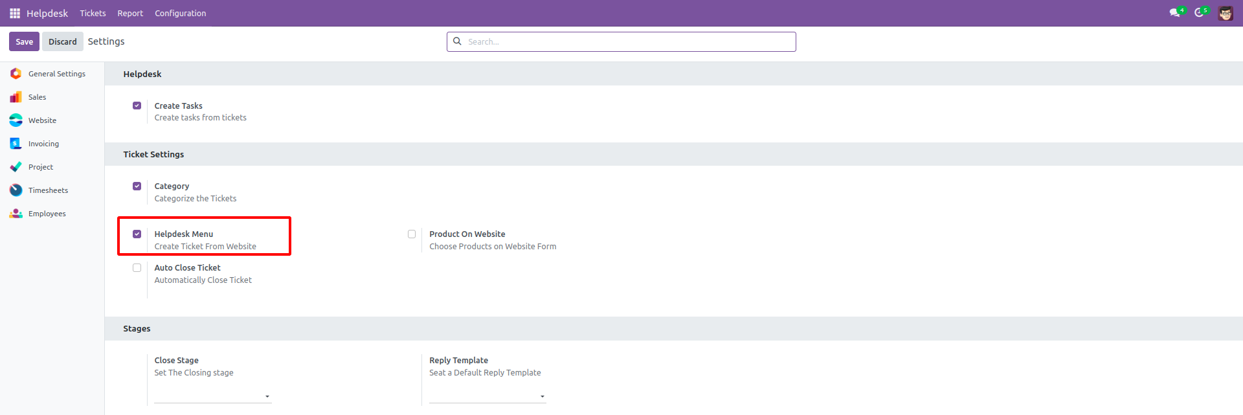Image resolution: width=1243 pixels, height=415 pixels.
Task: Expand the Close Stage dropdown
Action: coord(212,396)
